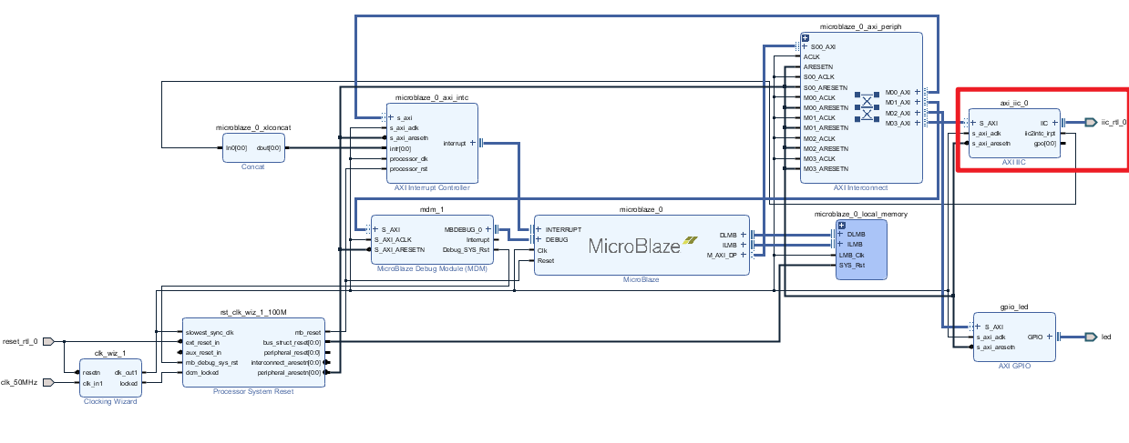Screen dimensions: 1129x443
Task: Expand the microblaze_0_axi_periph hierarchy plus icon
Action: (806, 37)
